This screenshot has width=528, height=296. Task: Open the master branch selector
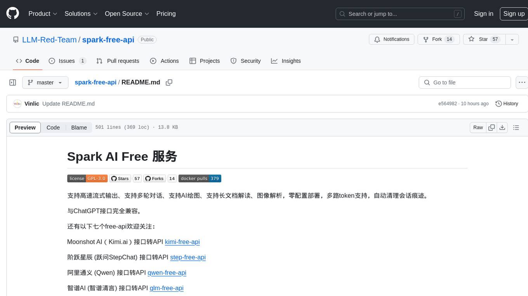pyautogui.click(x=45, y=83)
